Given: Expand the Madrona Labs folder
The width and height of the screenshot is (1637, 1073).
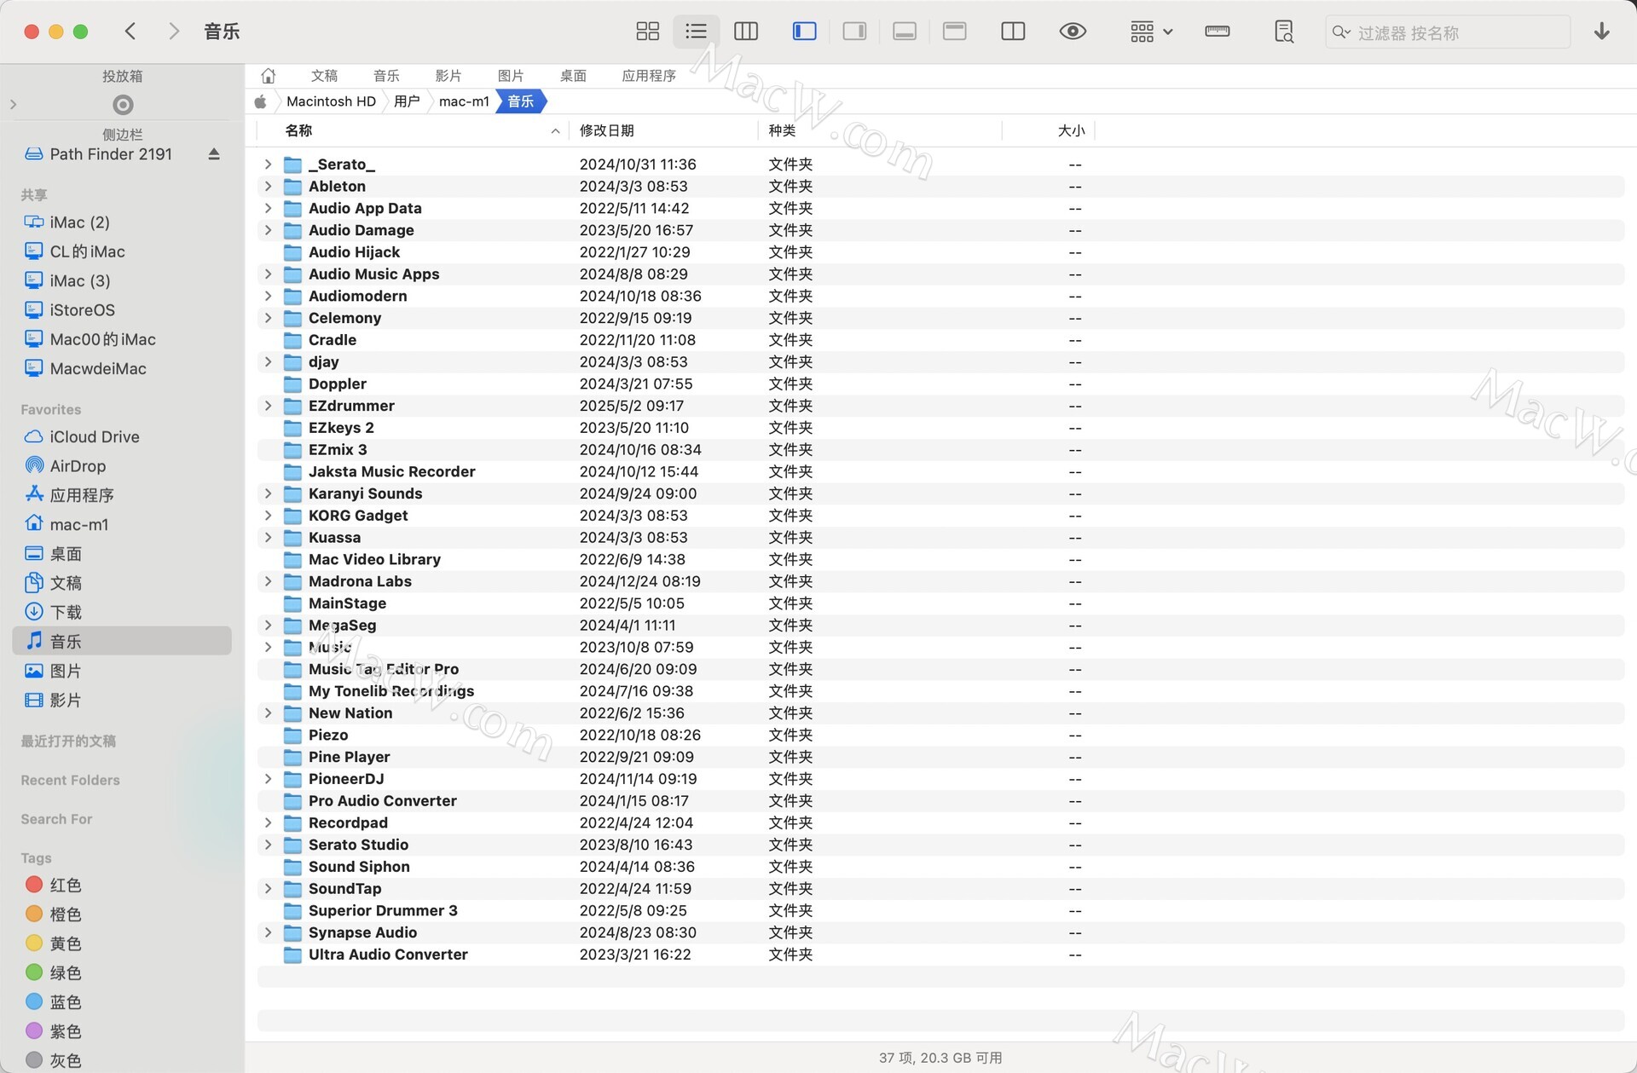Looking at the screenshot, I should pos(268,581).
